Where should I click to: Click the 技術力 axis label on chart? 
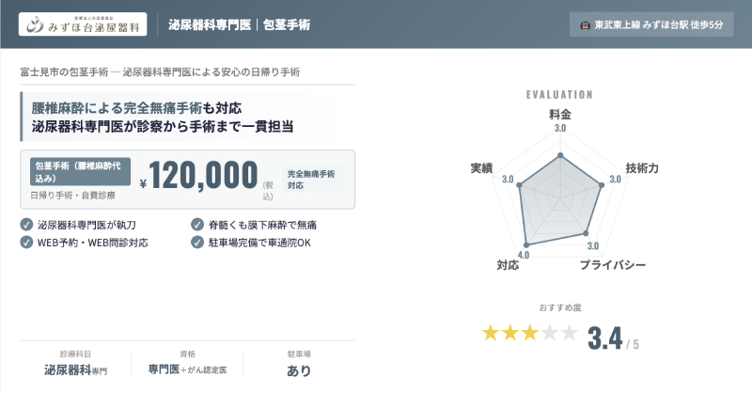[x=642, y=168]
